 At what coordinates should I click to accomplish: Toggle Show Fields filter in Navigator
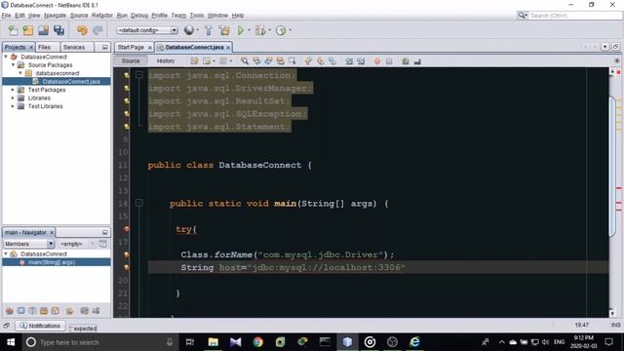pyautogui.click(x=21, y=311)
